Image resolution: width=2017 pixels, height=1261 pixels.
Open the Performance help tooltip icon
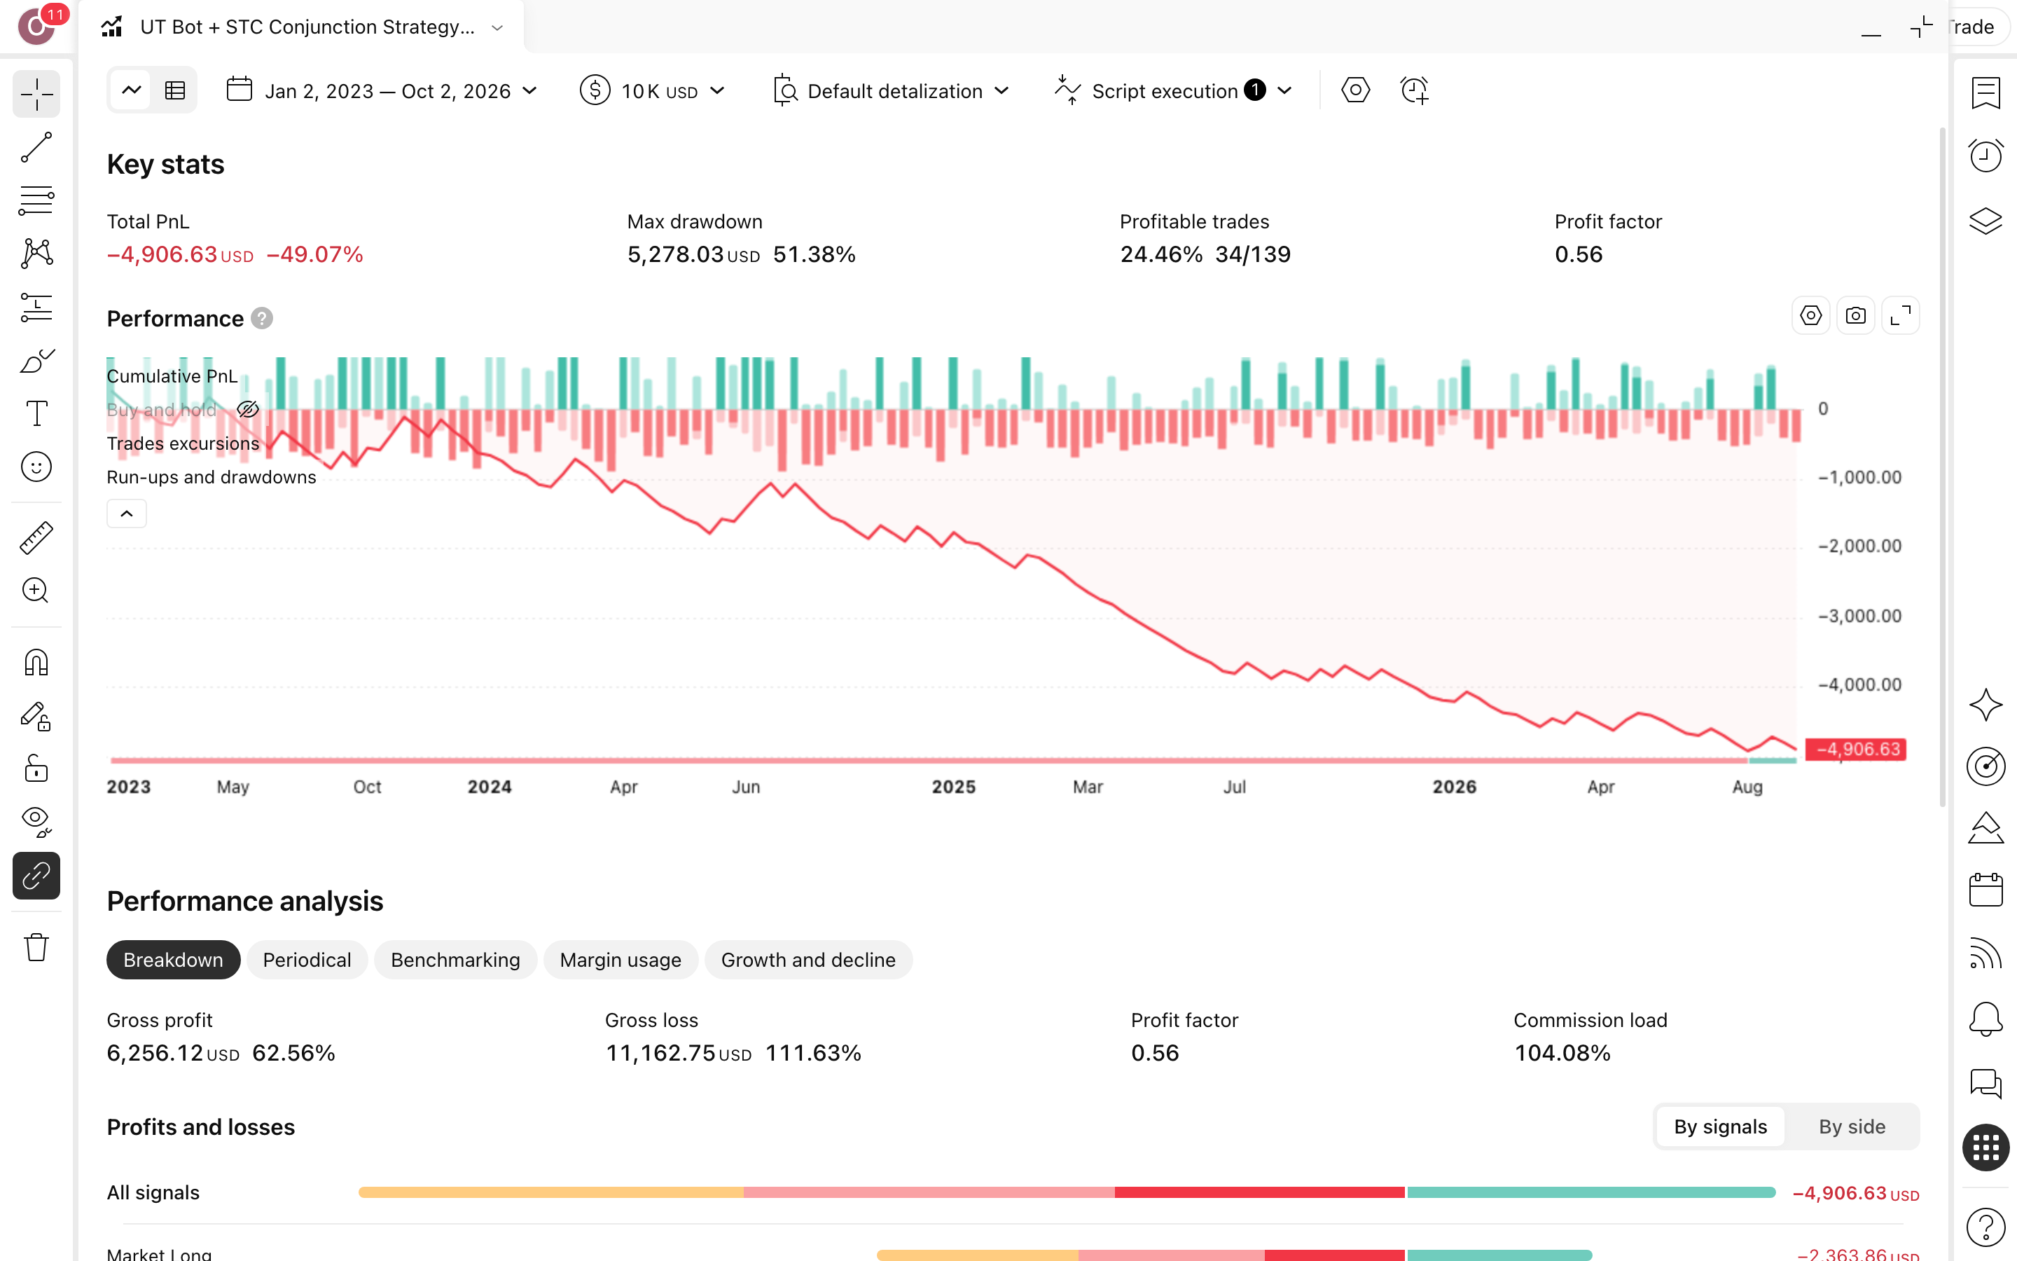pyautogui.click(x=262, y=319)
